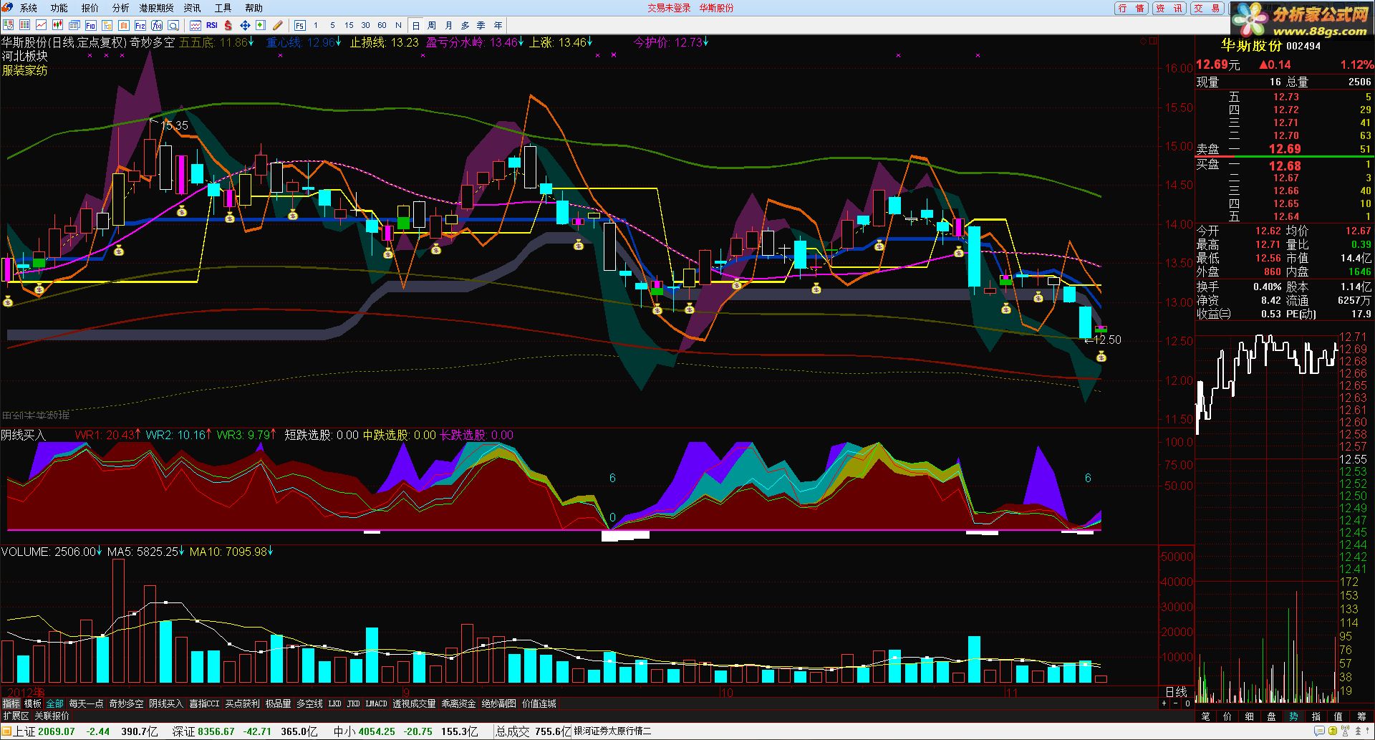Select the daily (日) period
The width and height of the screenshot is (1375, 740).
click(415, 25)
